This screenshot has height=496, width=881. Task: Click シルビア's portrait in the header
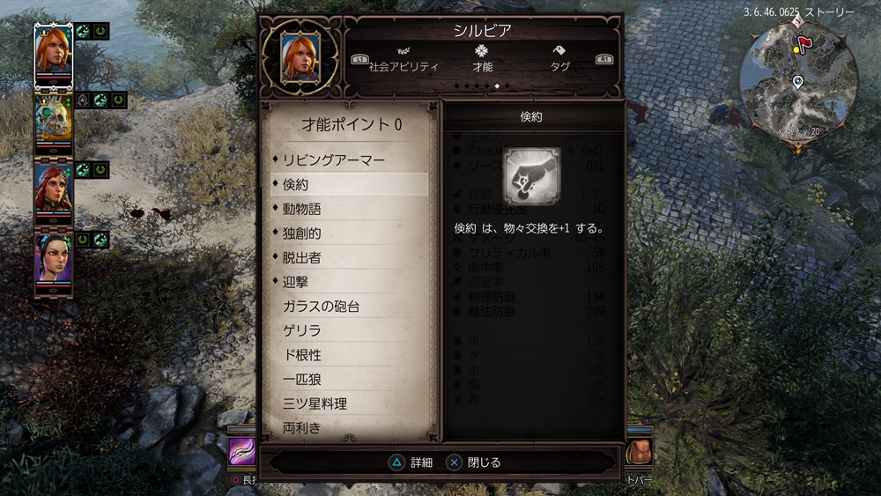click(x=300, y=57)
